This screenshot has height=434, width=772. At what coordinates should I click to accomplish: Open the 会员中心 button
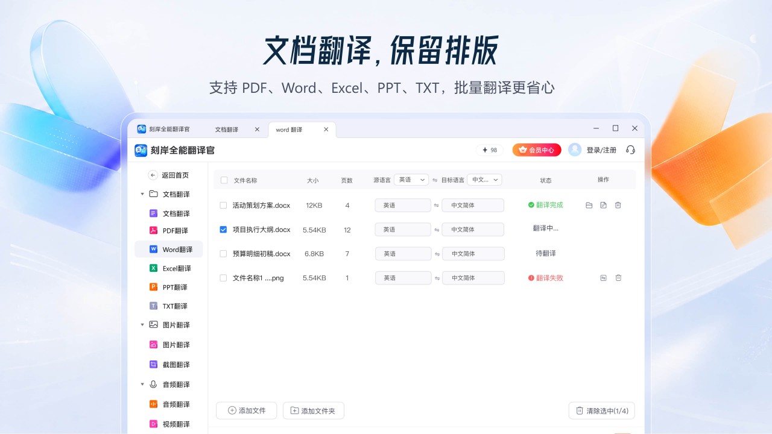pos(537,150)
